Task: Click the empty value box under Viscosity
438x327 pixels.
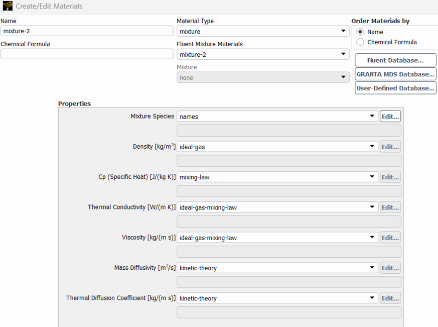Action: [x=289, y=252]
